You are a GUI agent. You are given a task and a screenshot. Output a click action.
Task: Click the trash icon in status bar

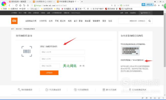[x=151, y=98]
